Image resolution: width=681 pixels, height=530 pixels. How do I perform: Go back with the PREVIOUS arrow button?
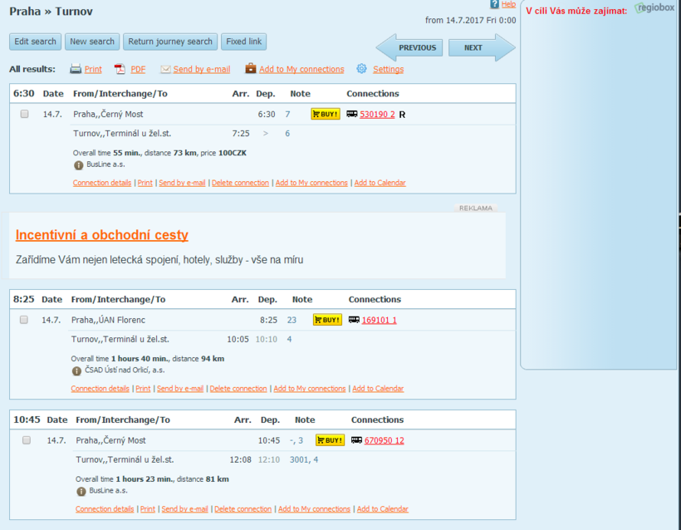pos(413,48)
